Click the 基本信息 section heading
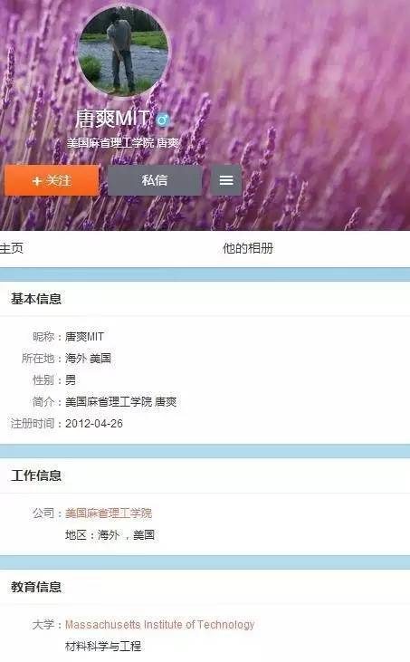410x662 pixels. [x=36, y=299]
